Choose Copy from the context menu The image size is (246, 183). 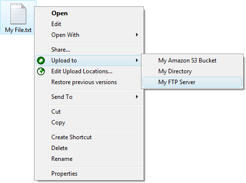pyautogui.click(x=58, y=122)
